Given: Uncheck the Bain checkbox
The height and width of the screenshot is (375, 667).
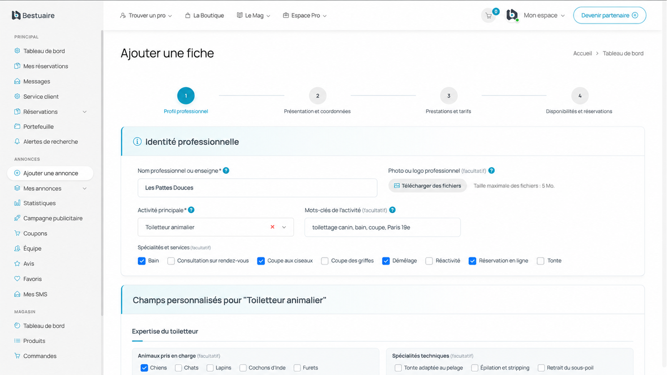Looking at the screenshot, I should click(142, 261).
